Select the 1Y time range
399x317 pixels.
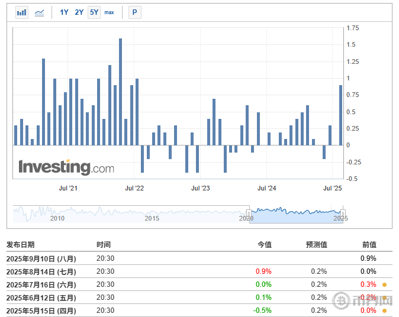click(x=64, y=12)
